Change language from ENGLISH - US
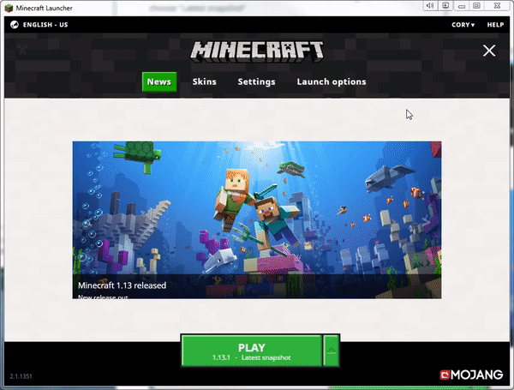This screenshot has width=514, height=390. tap(45, 25)
